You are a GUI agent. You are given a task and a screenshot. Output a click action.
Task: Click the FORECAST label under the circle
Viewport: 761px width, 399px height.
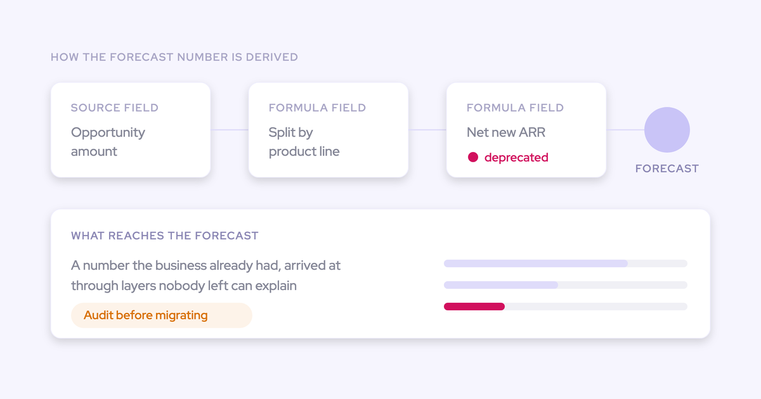[667, 168]
